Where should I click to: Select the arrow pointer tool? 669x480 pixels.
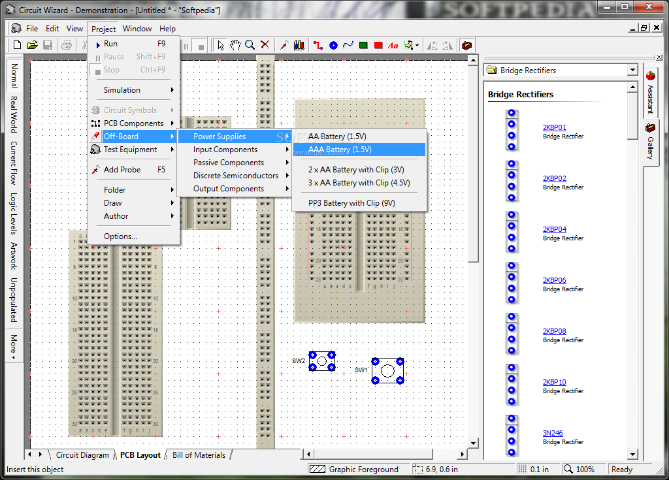pyautogui.click(x=221, y=45)
